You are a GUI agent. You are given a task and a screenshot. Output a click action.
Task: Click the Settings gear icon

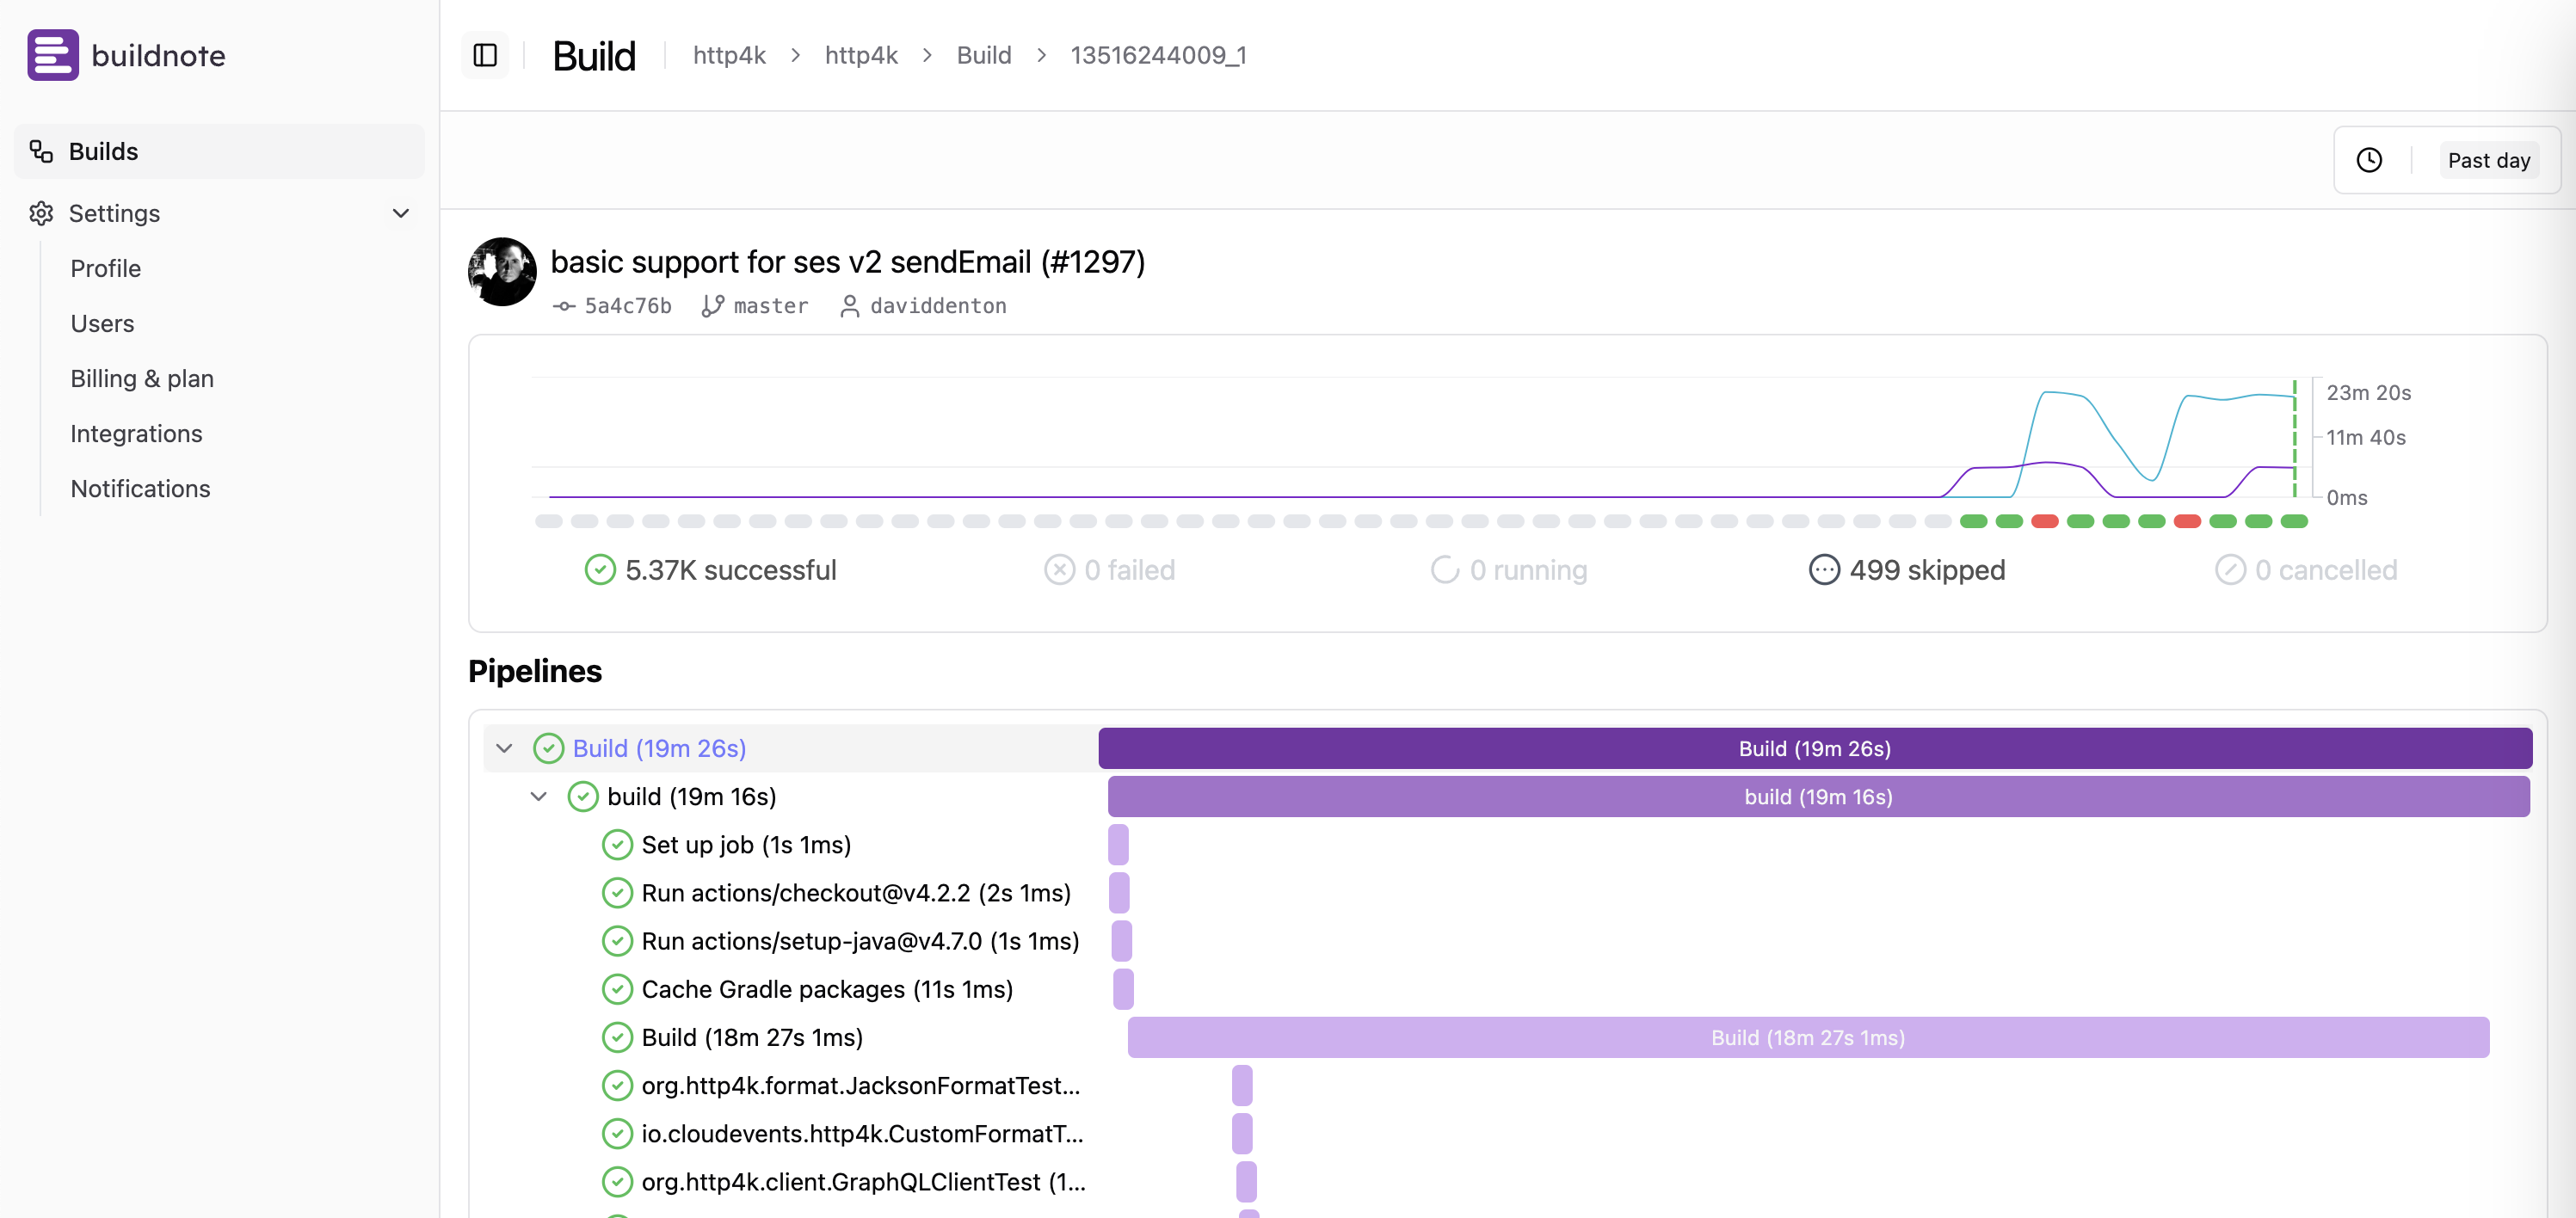click(x=41, y=213)
